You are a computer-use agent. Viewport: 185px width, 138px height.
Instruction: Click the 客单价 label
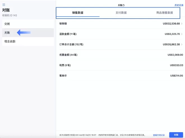point(63,76)
